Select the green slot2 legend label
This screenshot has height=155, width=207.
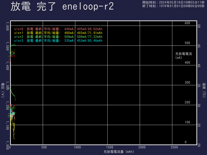click(19, 37)
